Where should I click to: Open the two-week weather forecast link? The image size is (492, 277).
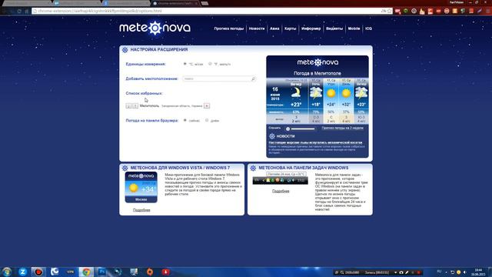pos(342,128)
